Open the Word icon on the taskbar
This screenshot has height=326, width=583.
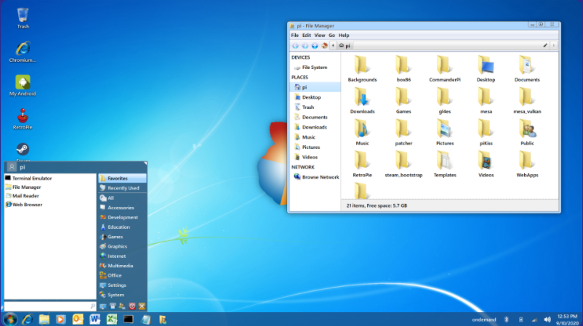[x=95, y=319]
